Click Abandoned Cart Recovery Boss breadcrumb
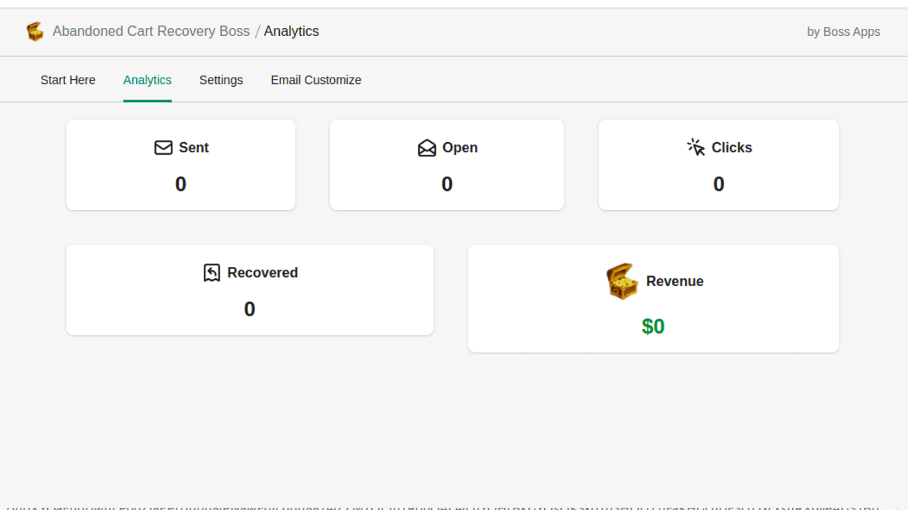Image resolution: width=908 pixels, height=510 pixels. click(x=151, y=31)
